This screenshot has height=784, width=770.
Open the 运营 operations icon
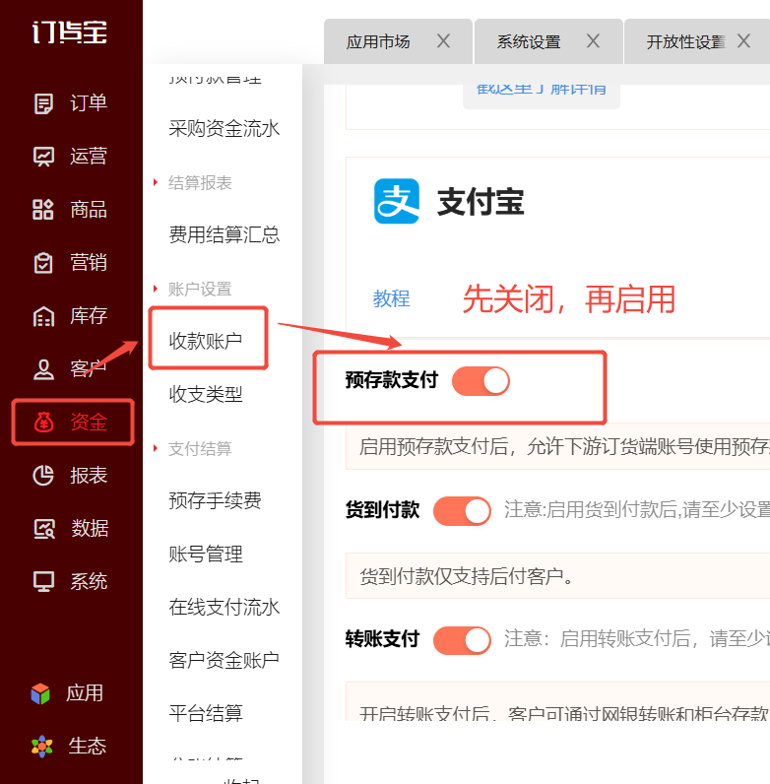[x=43, y=157]
